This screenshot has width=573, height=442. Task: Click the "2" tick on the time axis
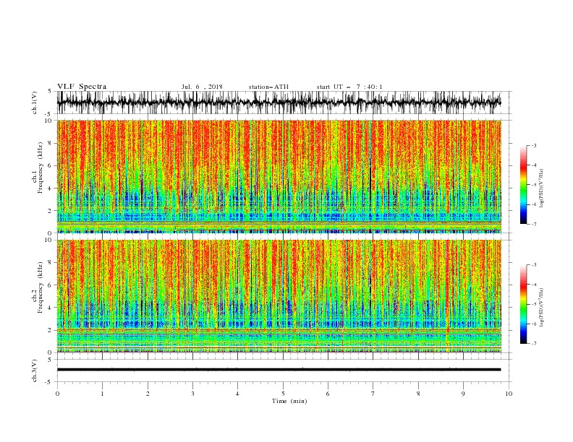coord(148,394)
